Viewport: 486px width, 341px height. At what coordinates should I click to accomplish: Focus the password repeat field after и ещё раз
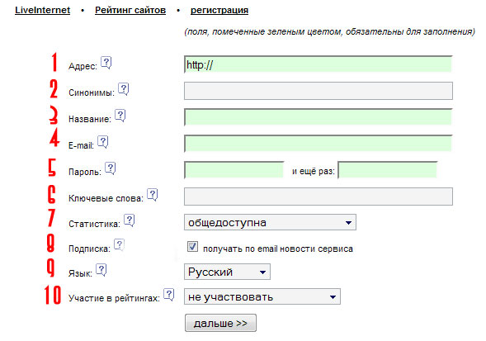tap(388, 170)
